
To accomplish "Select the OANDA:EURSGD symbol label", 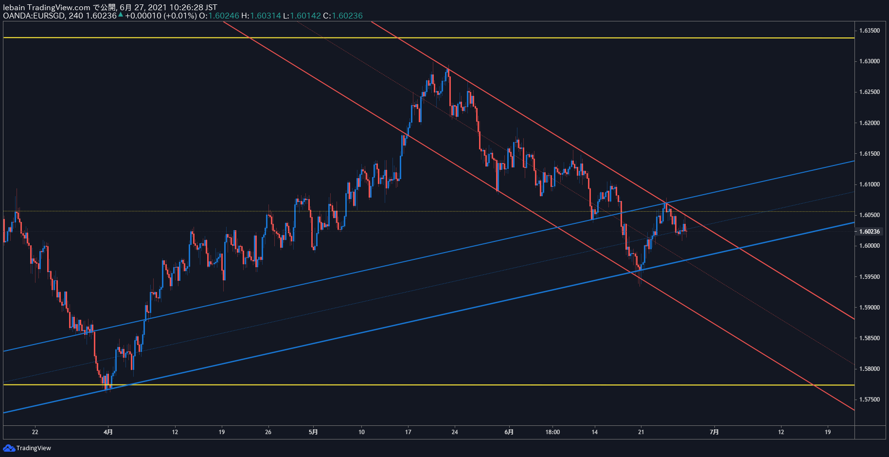I will pos(35,16).
